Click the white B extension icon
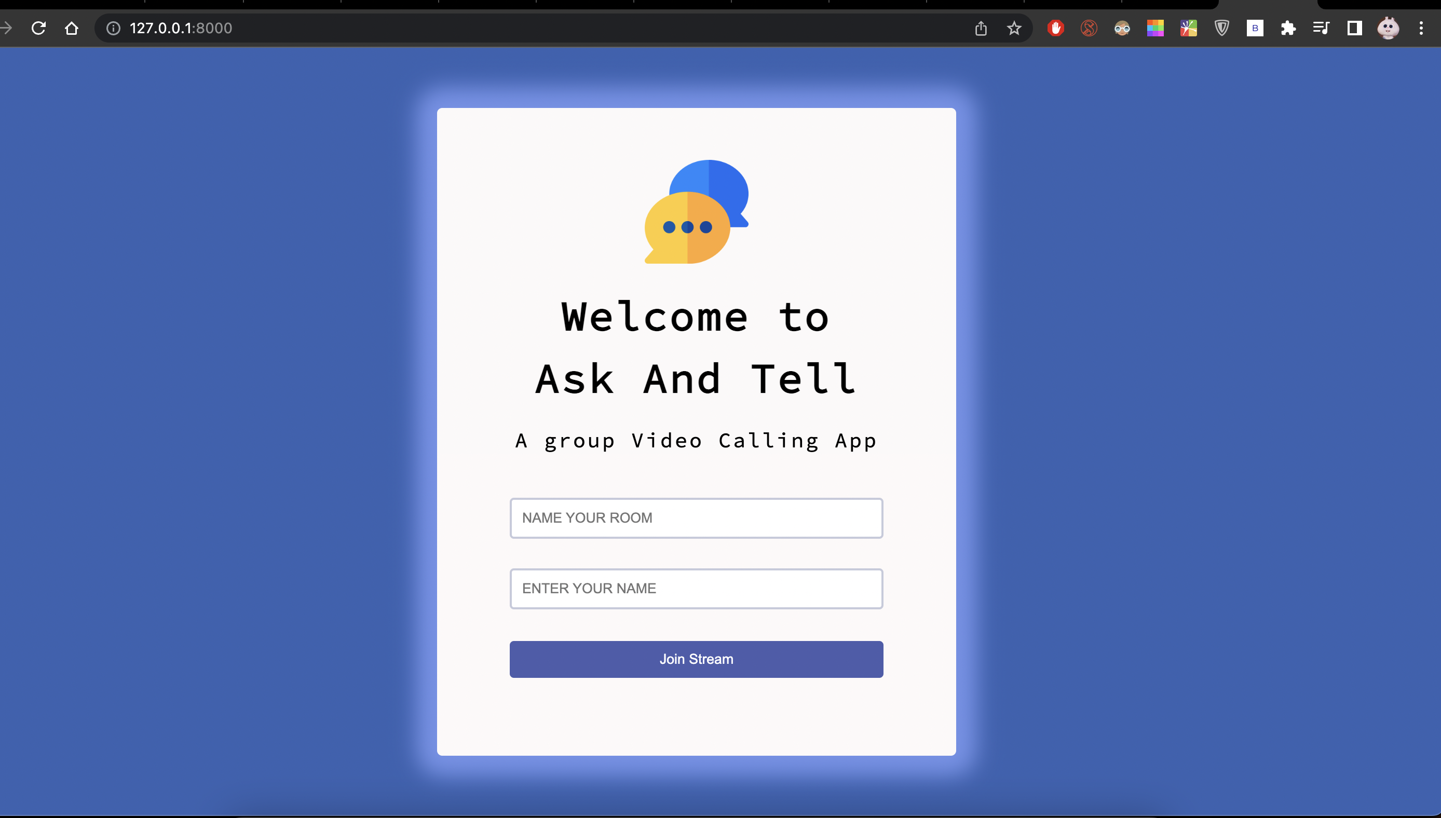Viewport: 1441px width, 818px height. (1255, 28)
